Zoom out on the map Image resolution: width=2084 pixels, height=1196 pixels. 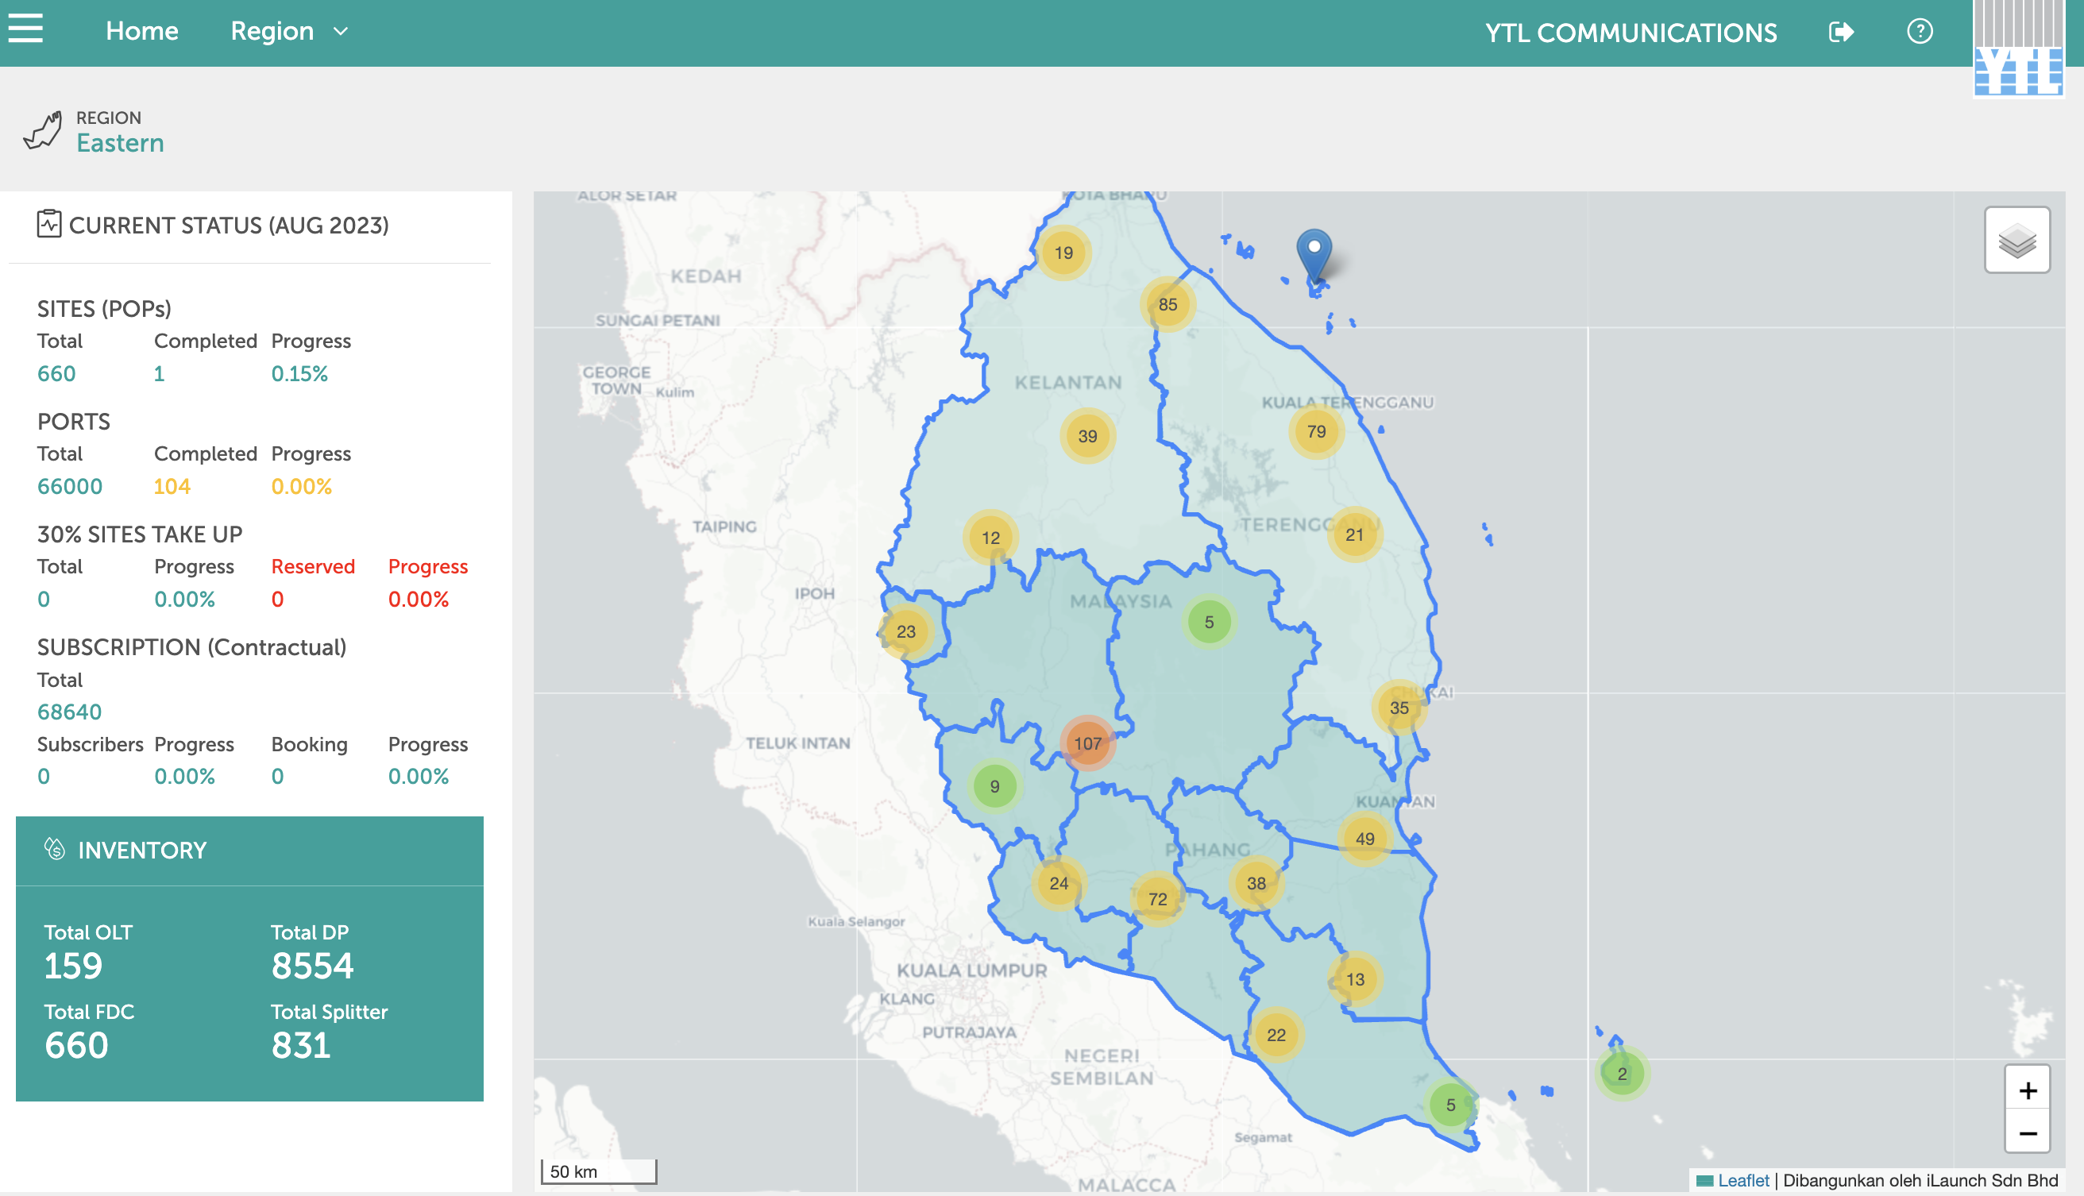click(x=2027, y=1133)
